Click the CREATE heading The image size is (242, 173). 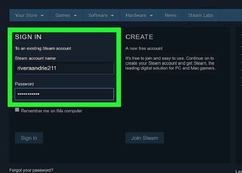tap(139, 37)
